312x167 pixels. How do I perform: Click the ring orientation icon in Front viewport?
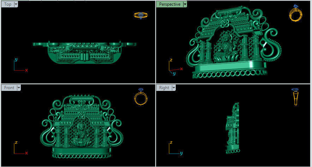141,97
